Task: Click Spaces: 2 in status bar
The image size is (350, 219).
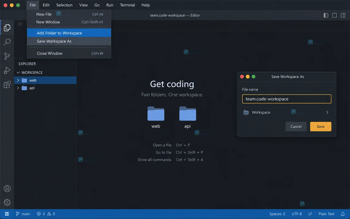Action: [x=277, y=214]
